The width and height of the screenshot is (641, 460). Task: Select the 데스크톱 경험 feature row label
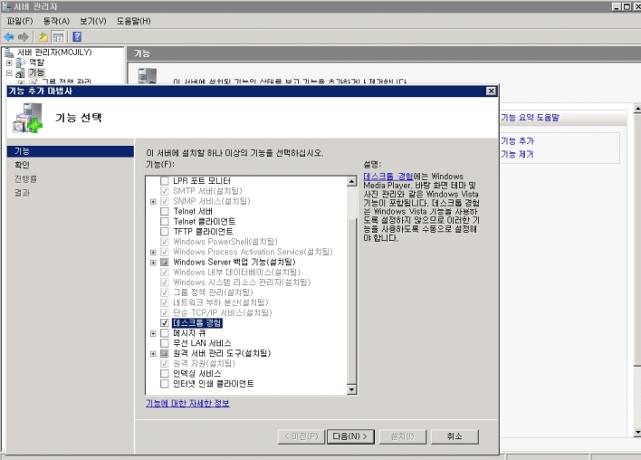pyautogui.click(x=197, y=323)
